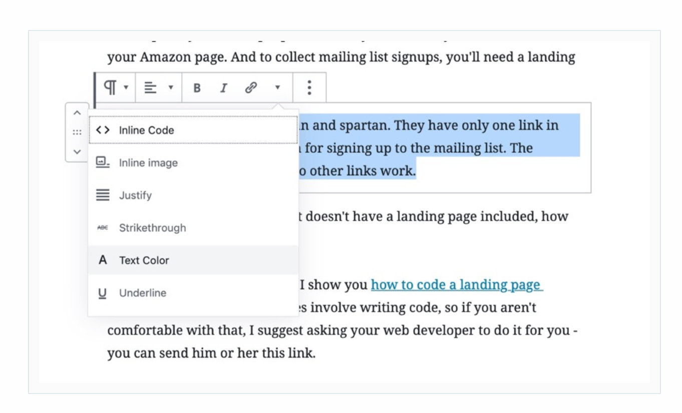682x413 pixels.
Task: Click text 'involve writing code, so if you aren't'
Action: coord(423,308)
